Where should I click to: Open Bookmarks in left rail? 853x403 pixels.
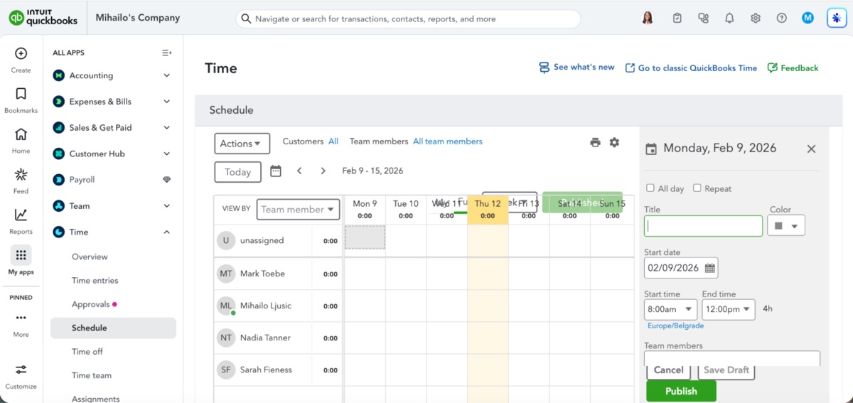pos(21,94)
